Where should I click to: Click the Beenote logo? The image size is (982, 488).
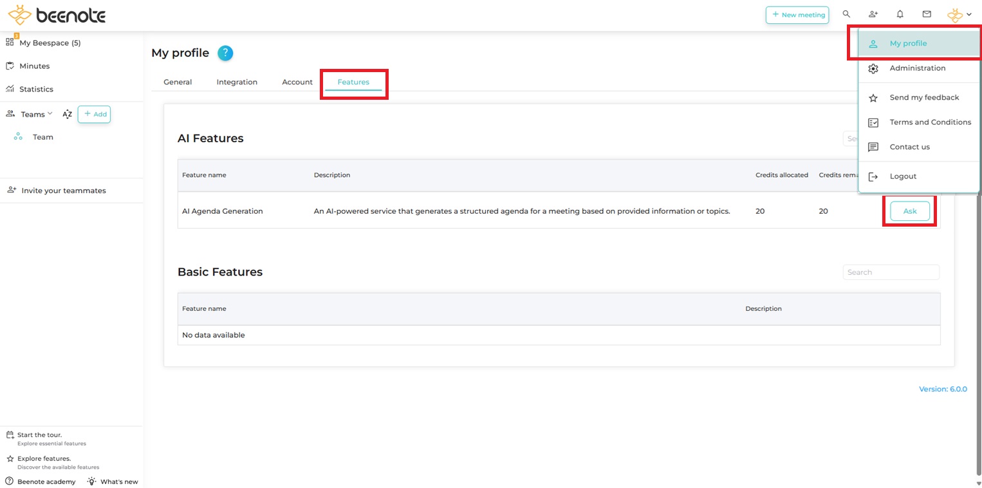click(57, 15)
